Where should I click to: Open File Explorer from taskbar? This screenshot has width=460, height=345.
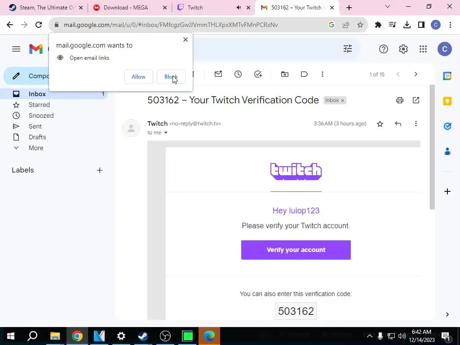(55, 336)
